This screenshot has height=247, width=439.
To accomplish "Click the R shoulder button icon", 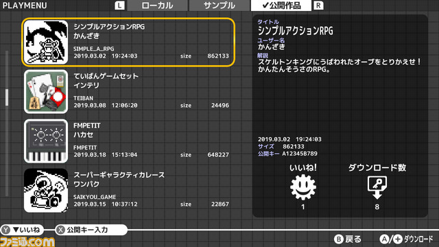I will pos(318,5).
